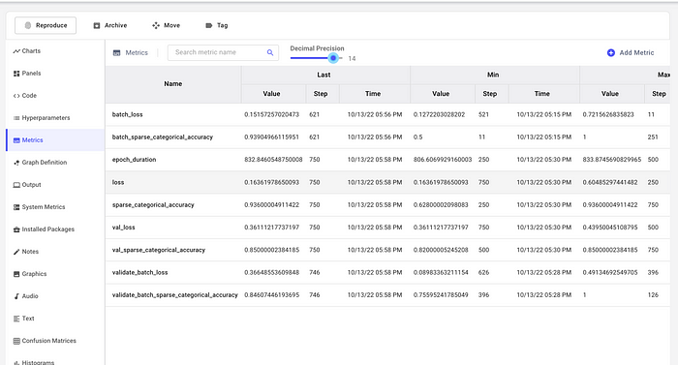This screenshot has width=678, height=365.
Task: Open the Hyperparameters tab
Action: 55,118
